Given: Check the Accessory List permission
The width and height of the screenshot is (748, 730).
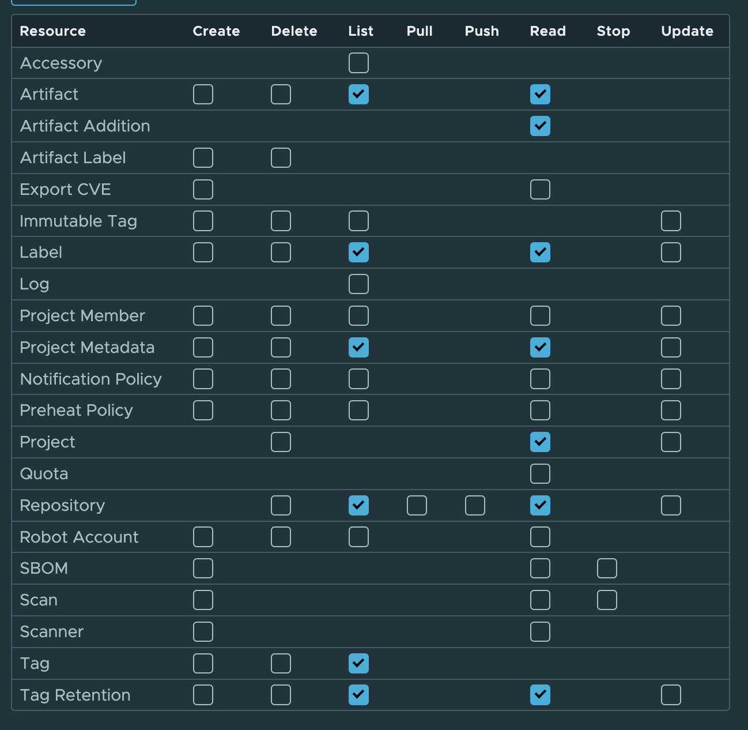Looking at the screenshot, I should pos(358,63).
